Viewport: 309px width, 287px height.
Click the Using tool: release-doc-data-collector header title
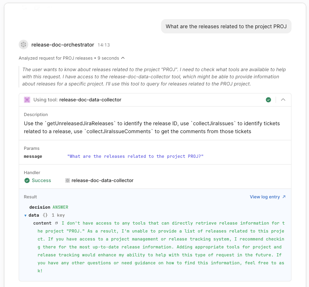coord(77,100)
